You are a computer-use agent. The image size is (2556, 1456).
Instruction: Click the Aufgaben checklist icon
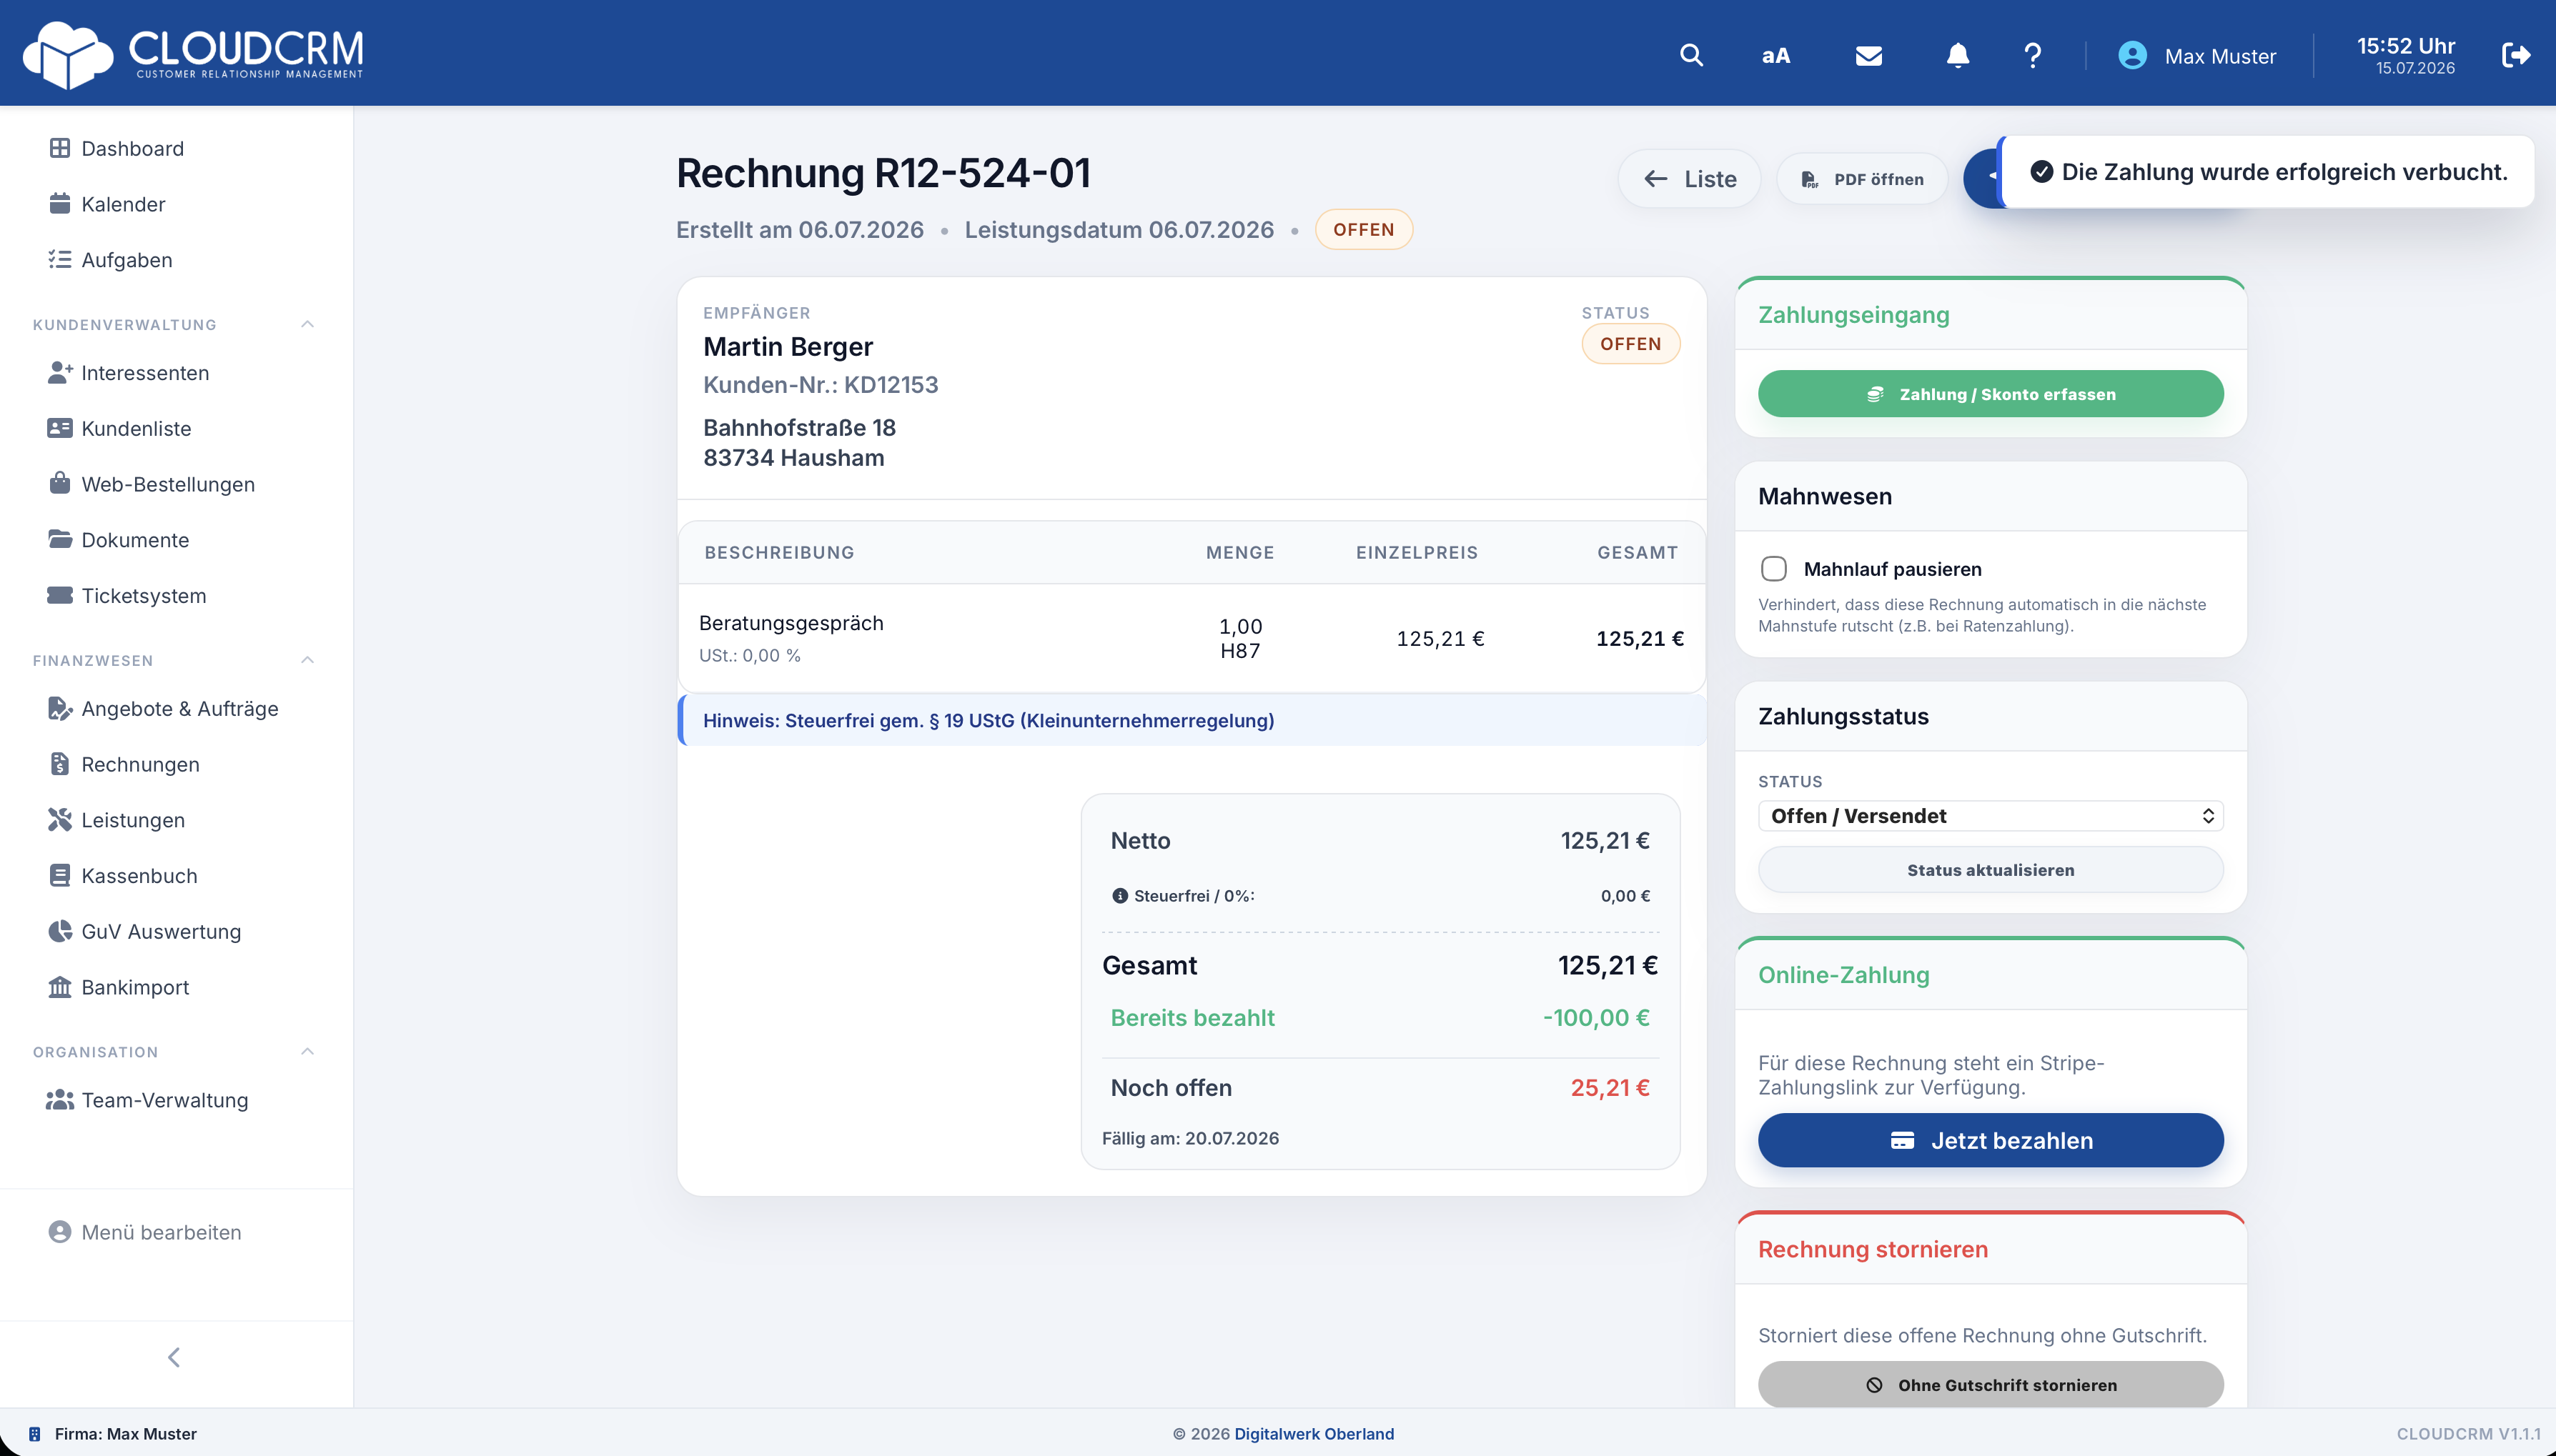coord(60,260)
